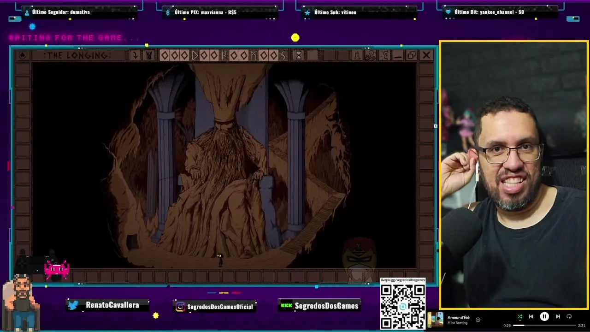Click the Twitter bird icon
The width and height of the screenshot is (590, 332).
tap(73, 305)
